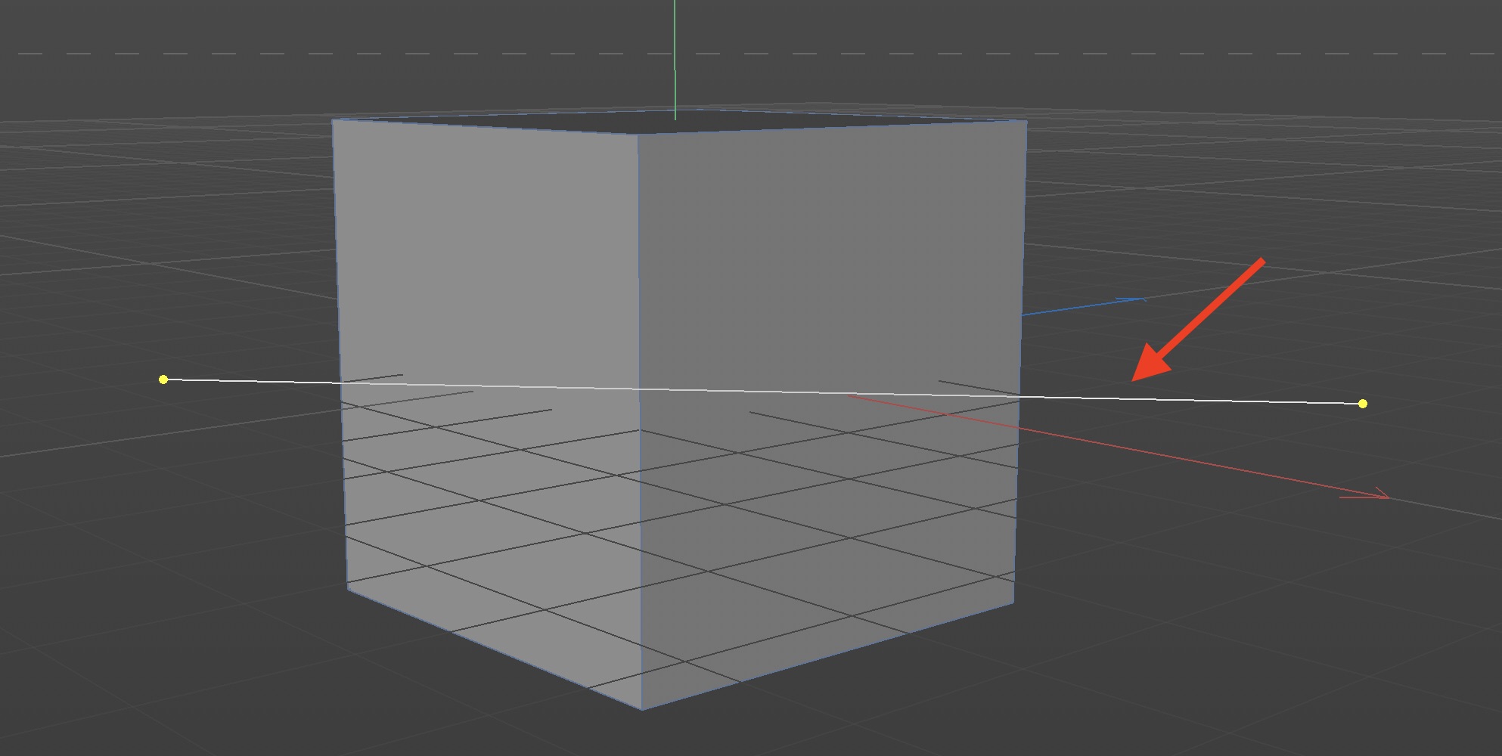Click the white spline segment left of the cube
The width and height of the screenshot is (1502, 756).
[x=250, y=381]
